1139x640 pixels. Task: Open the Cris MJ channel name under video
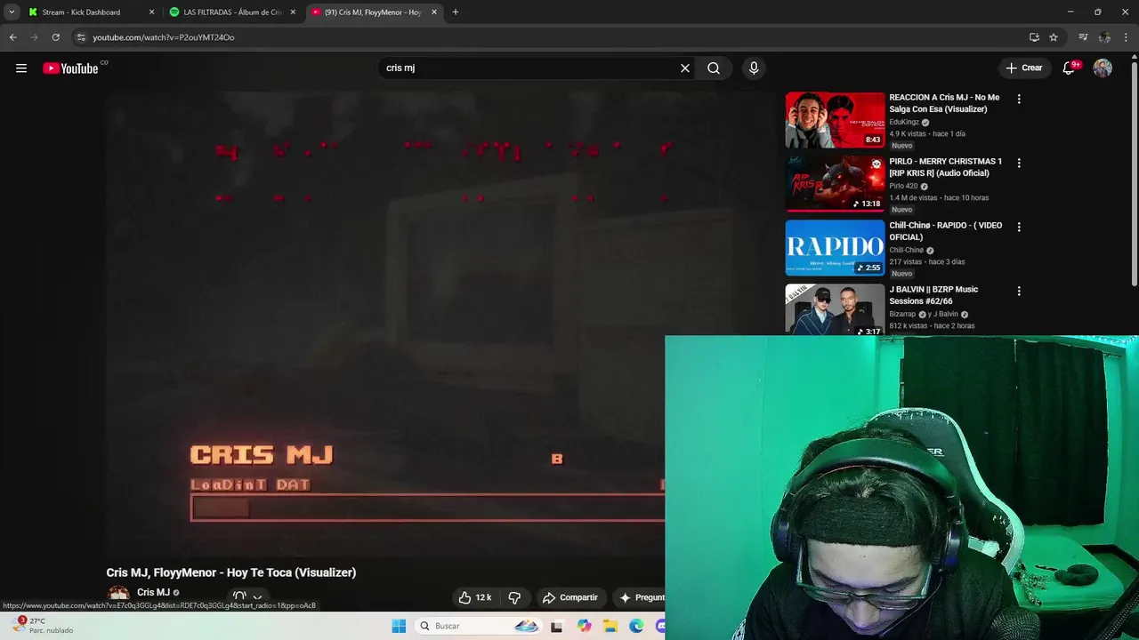click(153, 593)
